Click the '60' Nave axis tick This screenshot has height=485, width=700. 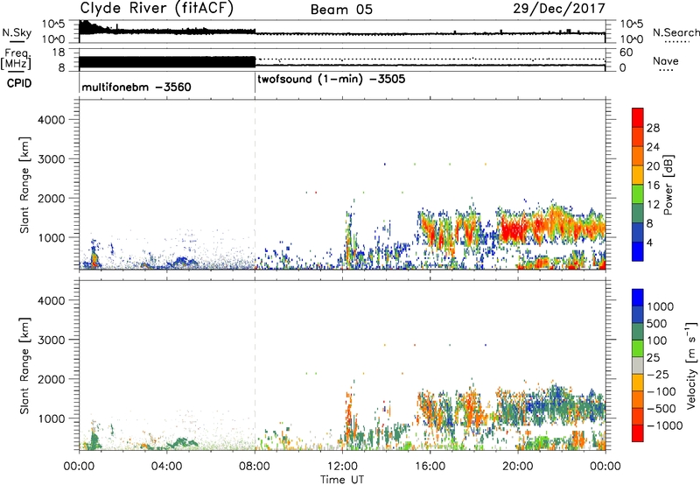626,53
